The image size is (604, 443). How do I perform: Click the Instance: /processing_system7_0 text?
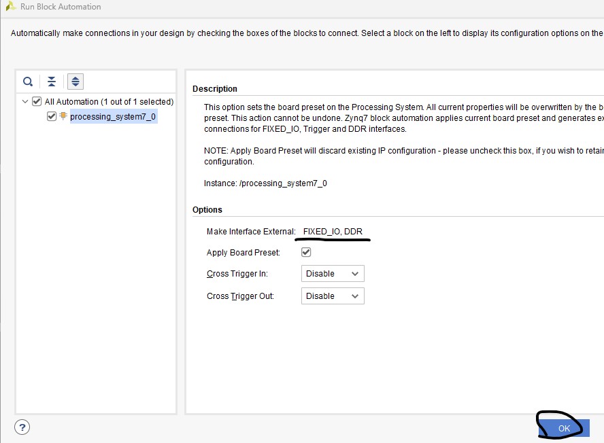265,183
